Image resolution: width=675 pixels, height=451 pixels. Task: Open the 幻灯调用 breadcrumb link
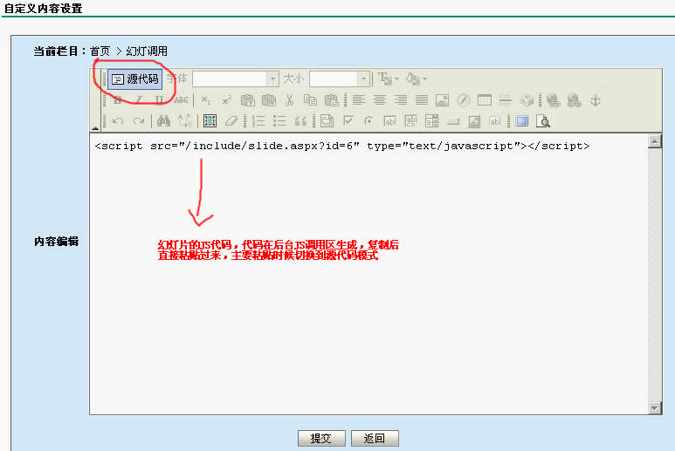[147, 51]
